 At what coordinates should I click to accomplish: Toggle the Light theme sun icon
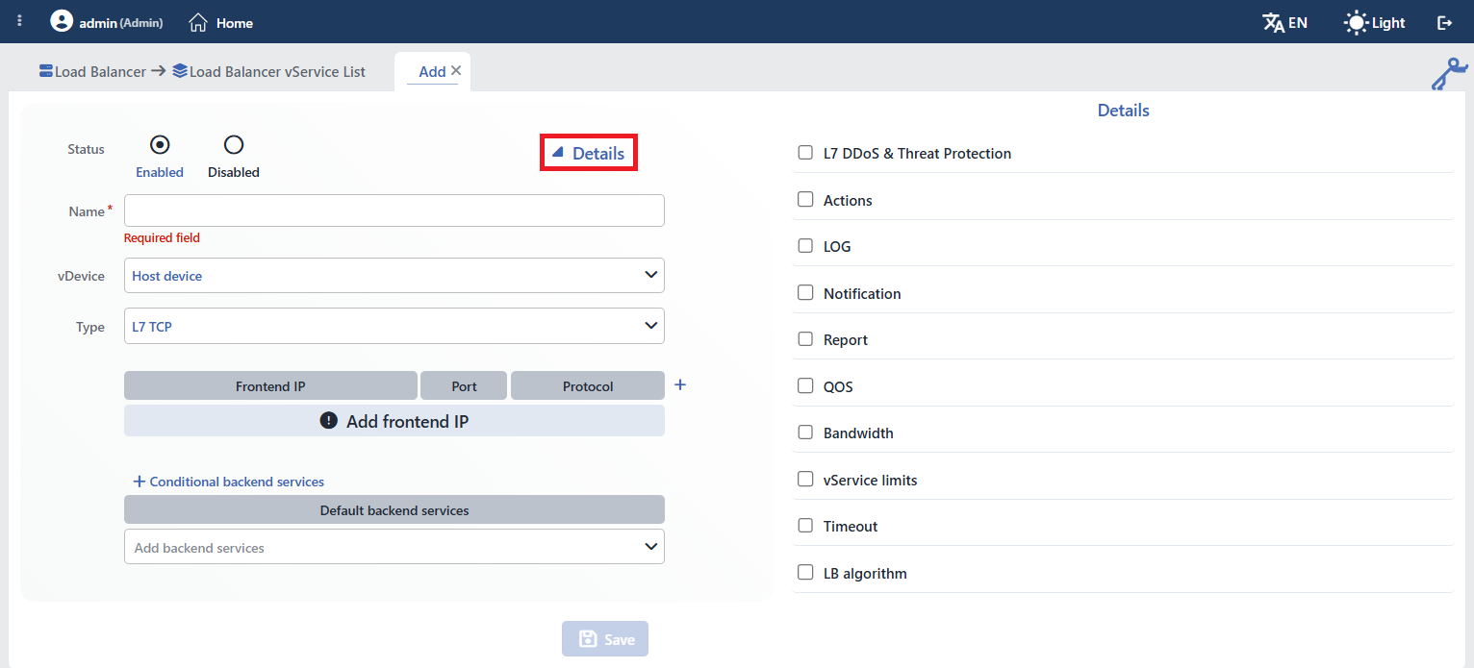pyautogui.click(x=1356, y=22)
